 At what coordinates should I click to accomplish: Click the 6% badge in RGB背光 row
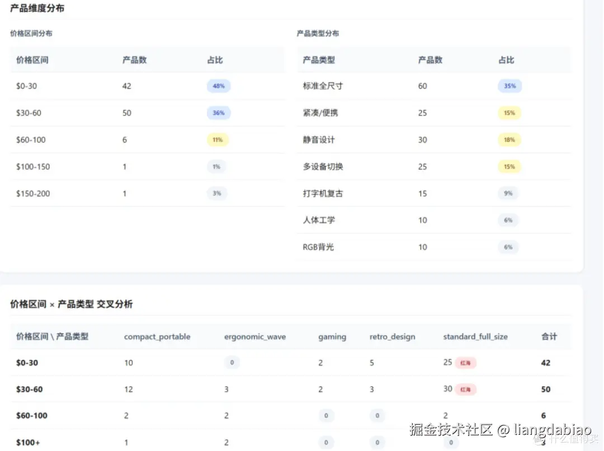[508, 247]
